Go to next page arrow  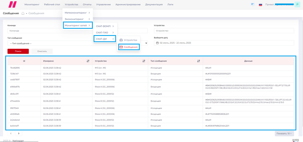pyautogui.click(x=19, y=133)
